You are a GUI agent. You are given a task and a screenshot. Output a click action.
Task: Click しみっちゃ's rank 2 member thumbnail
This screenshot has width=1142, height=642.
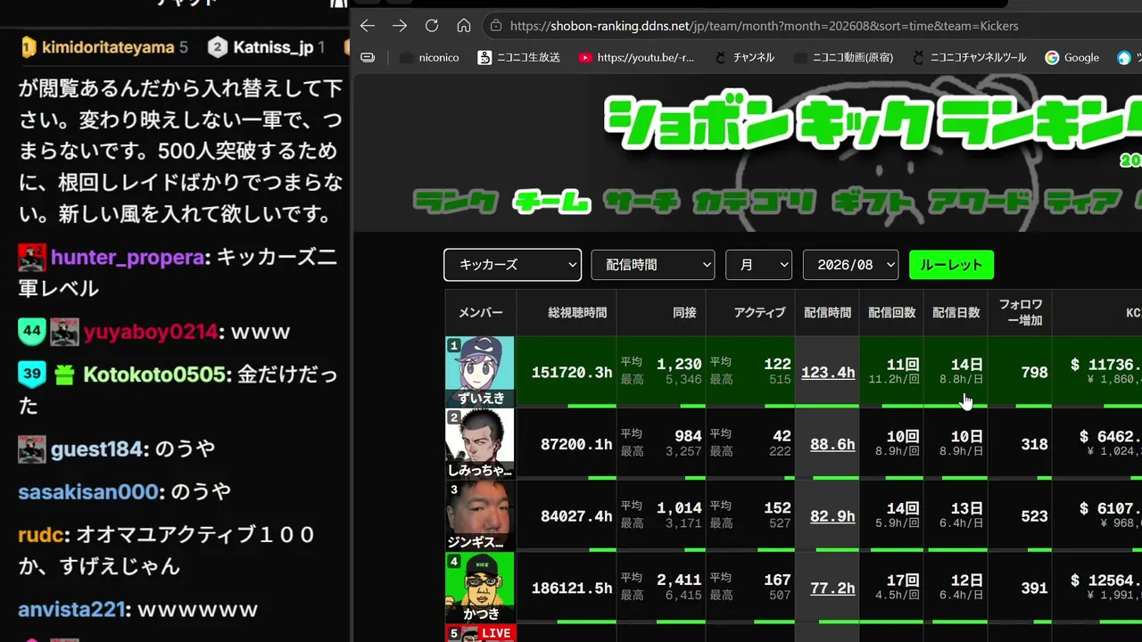pos(480,444)
